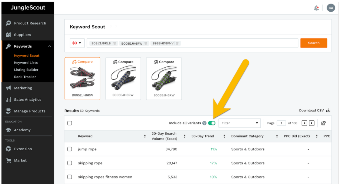This screenshot has height=185, width=341.
Task: Click the page number input field
Action: pos(281,123)
